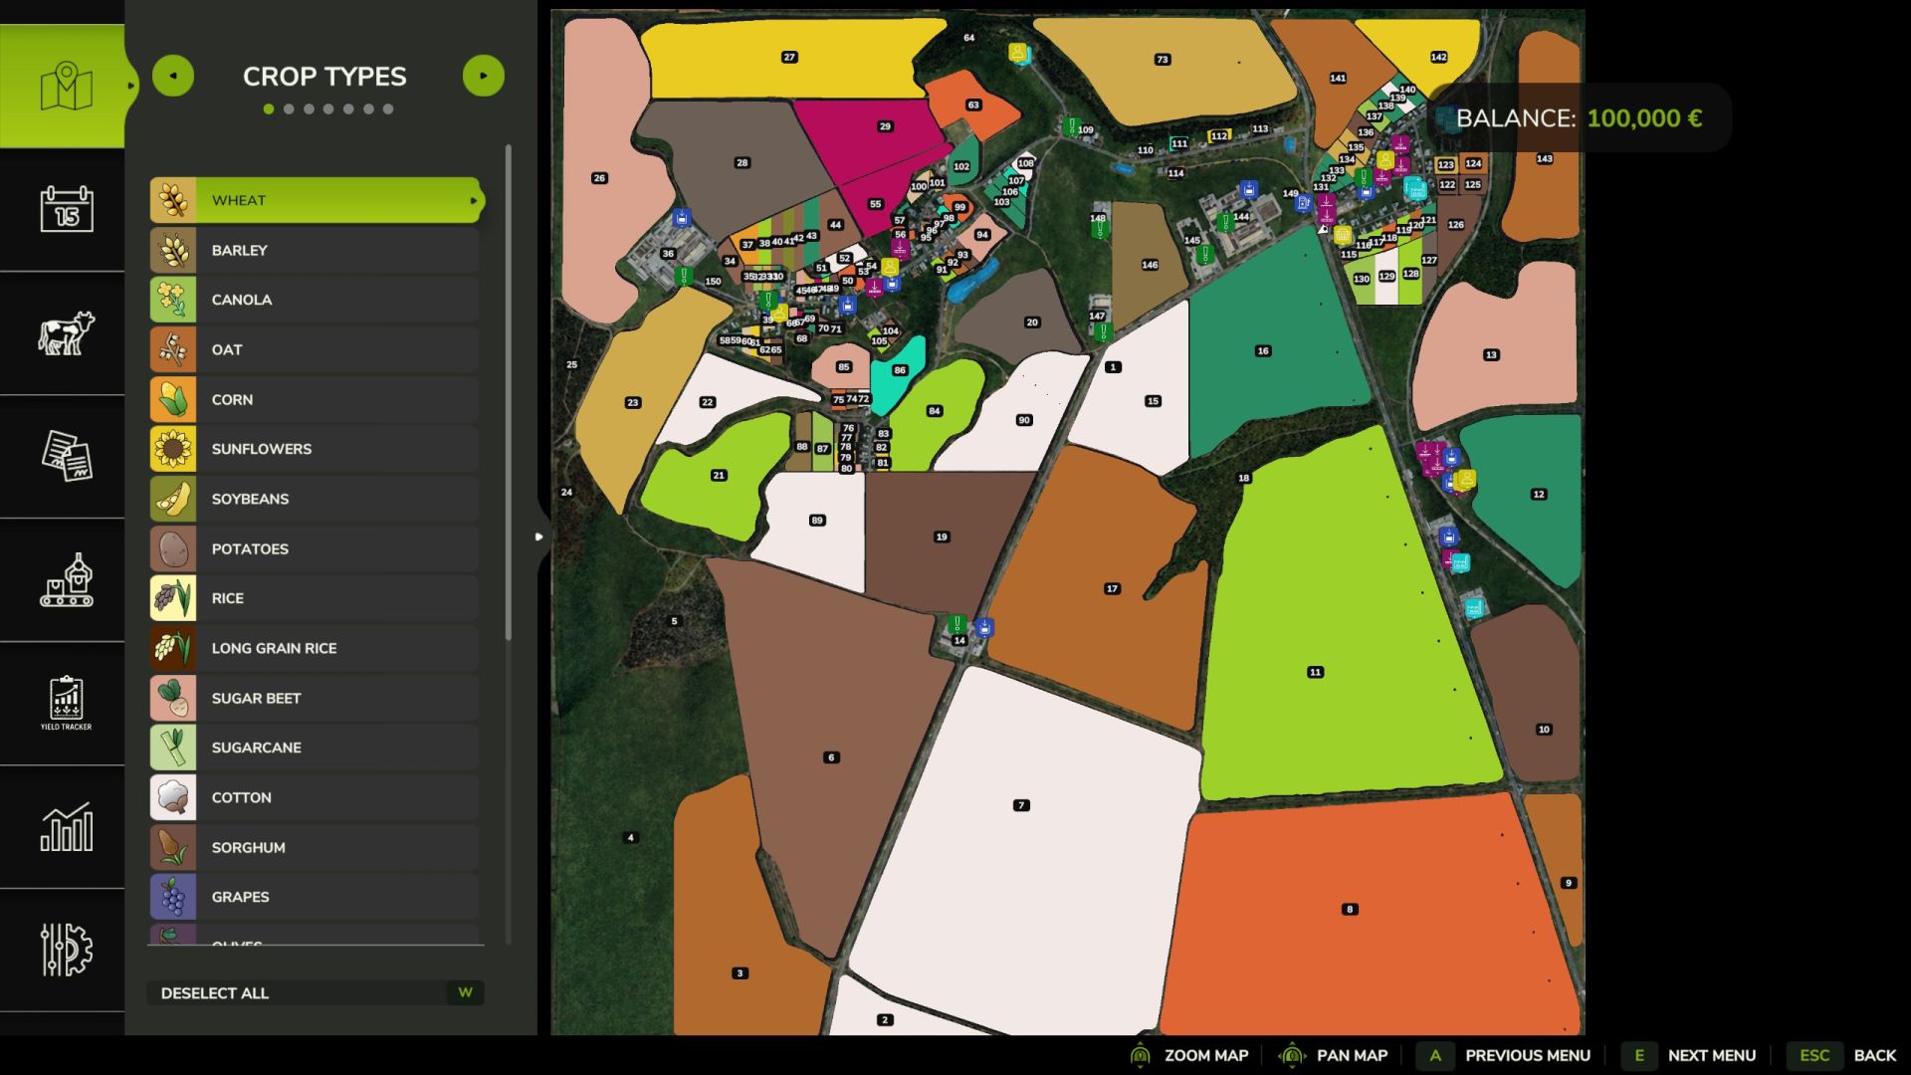Toggle the Canola crop filter
The width and height of the screenshot is (1911, 1075).
315,300
